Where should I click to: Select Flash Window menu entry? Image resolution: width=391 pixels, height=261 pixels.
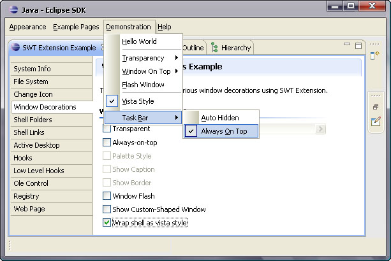coord(144,85)
